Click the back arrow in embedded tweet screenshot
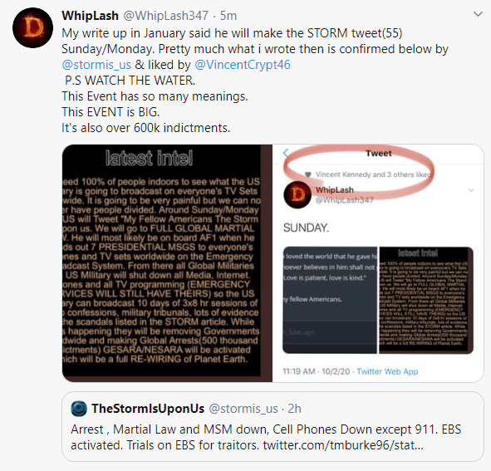 pos(286,153)
